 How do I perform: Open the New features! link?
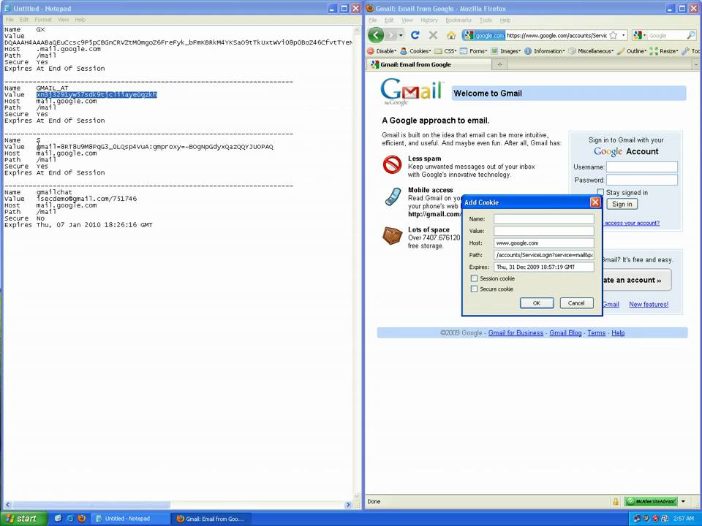[649, 304]
